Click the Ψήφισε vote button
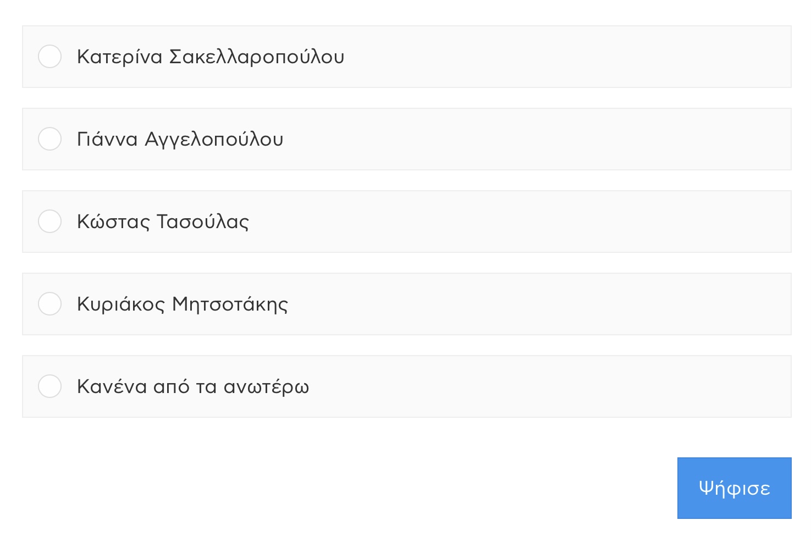This screenshot has height=542, width=811. click(x=734, y=488)
